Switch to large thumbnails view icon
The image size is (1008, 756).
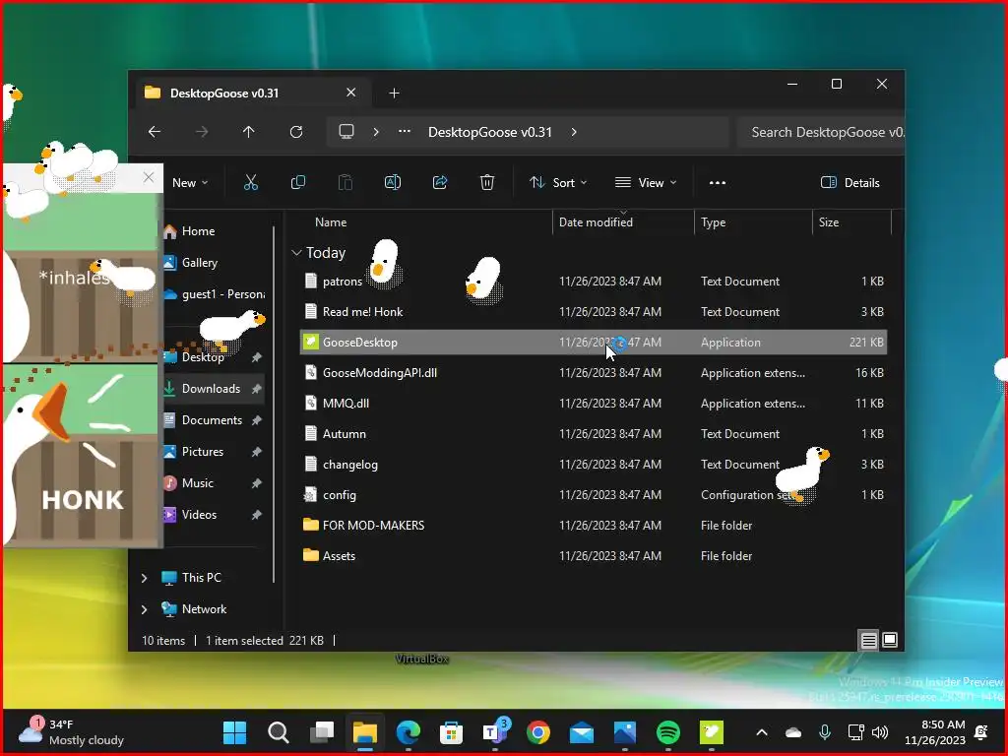890,640
